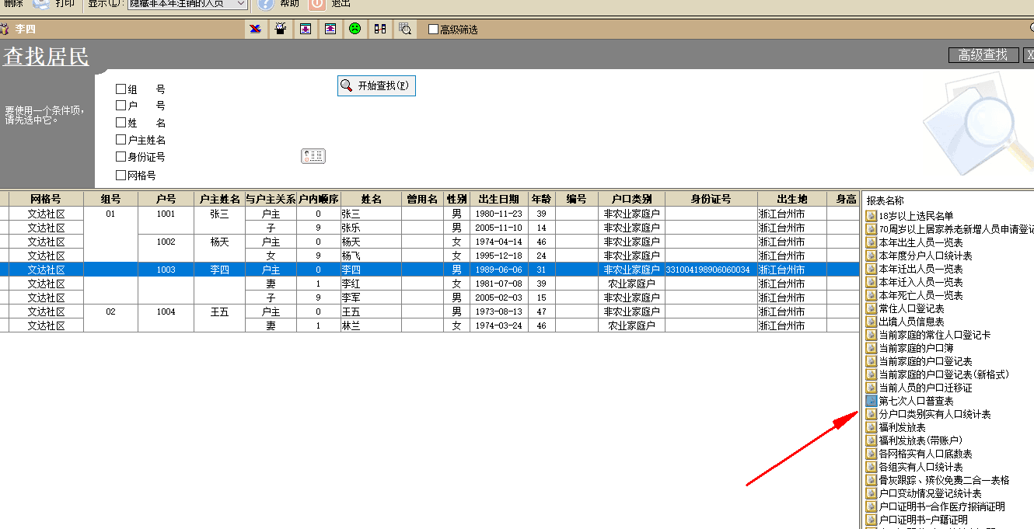Screen dimensions: 1034x529
Task: Open the 第七次人口普查表 report
Action: [x=915, y=401]
